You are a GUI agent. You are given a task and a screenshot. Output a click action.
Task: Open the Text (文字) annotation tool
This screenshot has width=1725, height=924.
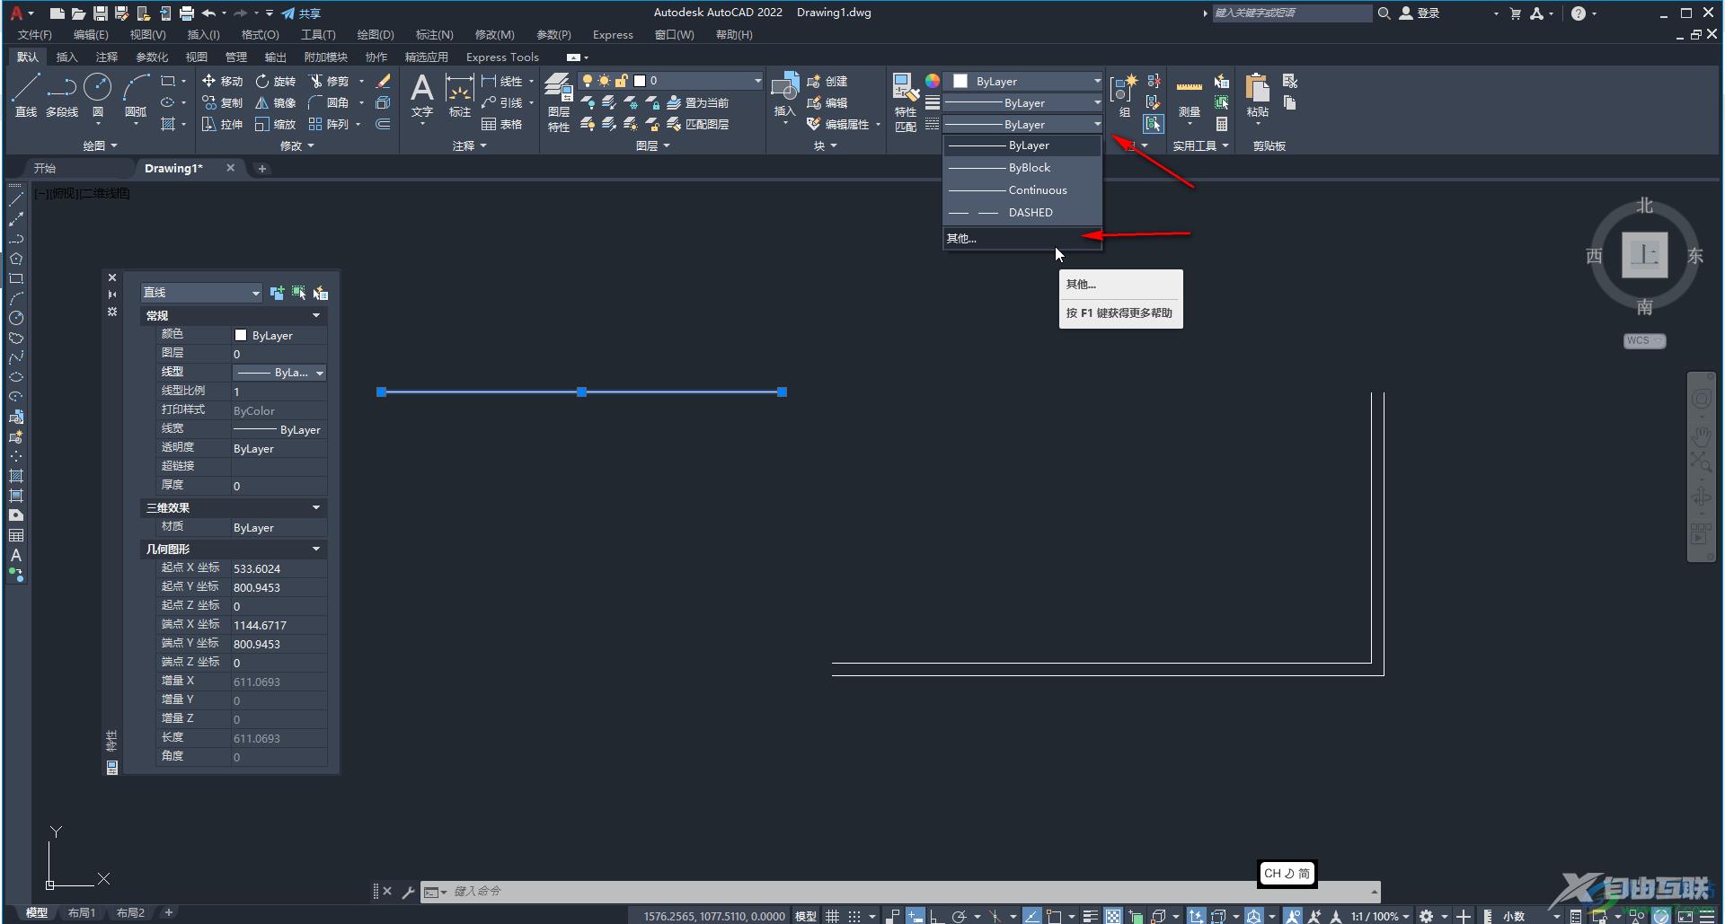tap(421, 94)
